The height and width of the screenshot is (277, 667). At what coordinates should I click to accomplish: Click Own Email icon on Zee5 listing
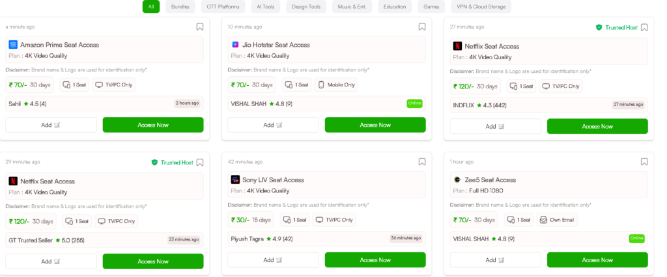click(x=543, y=220)
